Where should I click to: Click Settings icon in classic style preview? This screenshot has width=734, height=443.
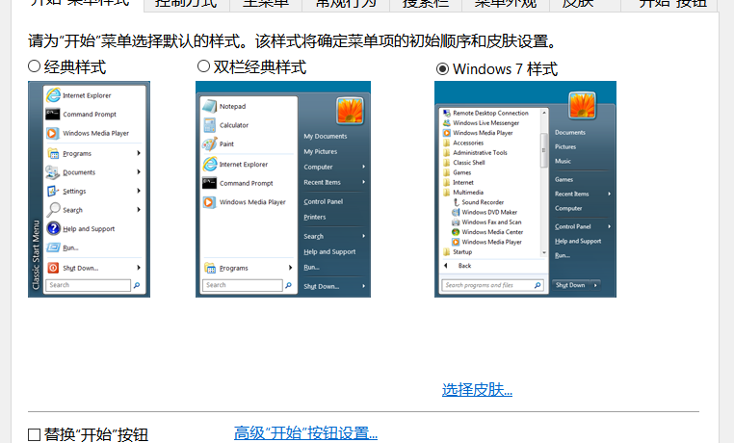coord(52,191)
